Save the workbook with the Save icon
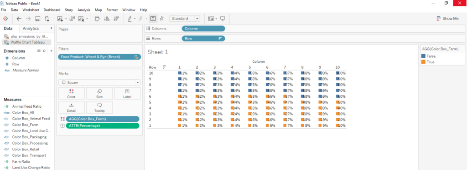This screenshot has height=170, width=467. pos(38,19)
